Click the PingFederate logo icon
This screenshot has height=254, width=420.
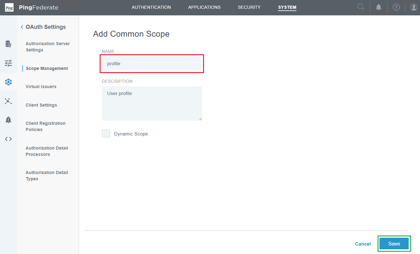point(9,8)
